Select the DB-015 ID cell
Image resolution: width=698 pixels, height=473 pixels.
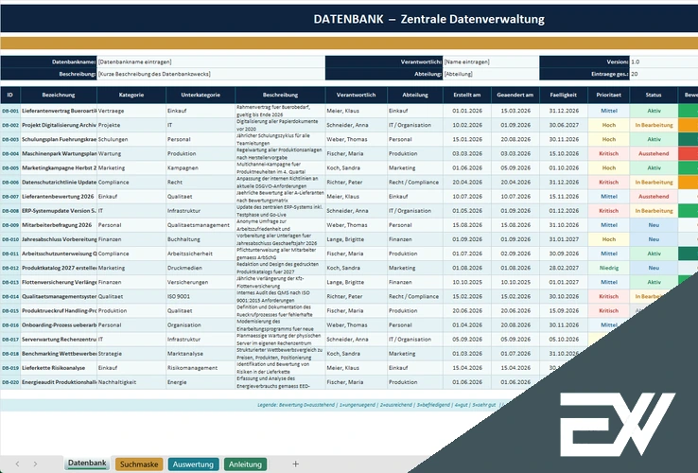10,311
